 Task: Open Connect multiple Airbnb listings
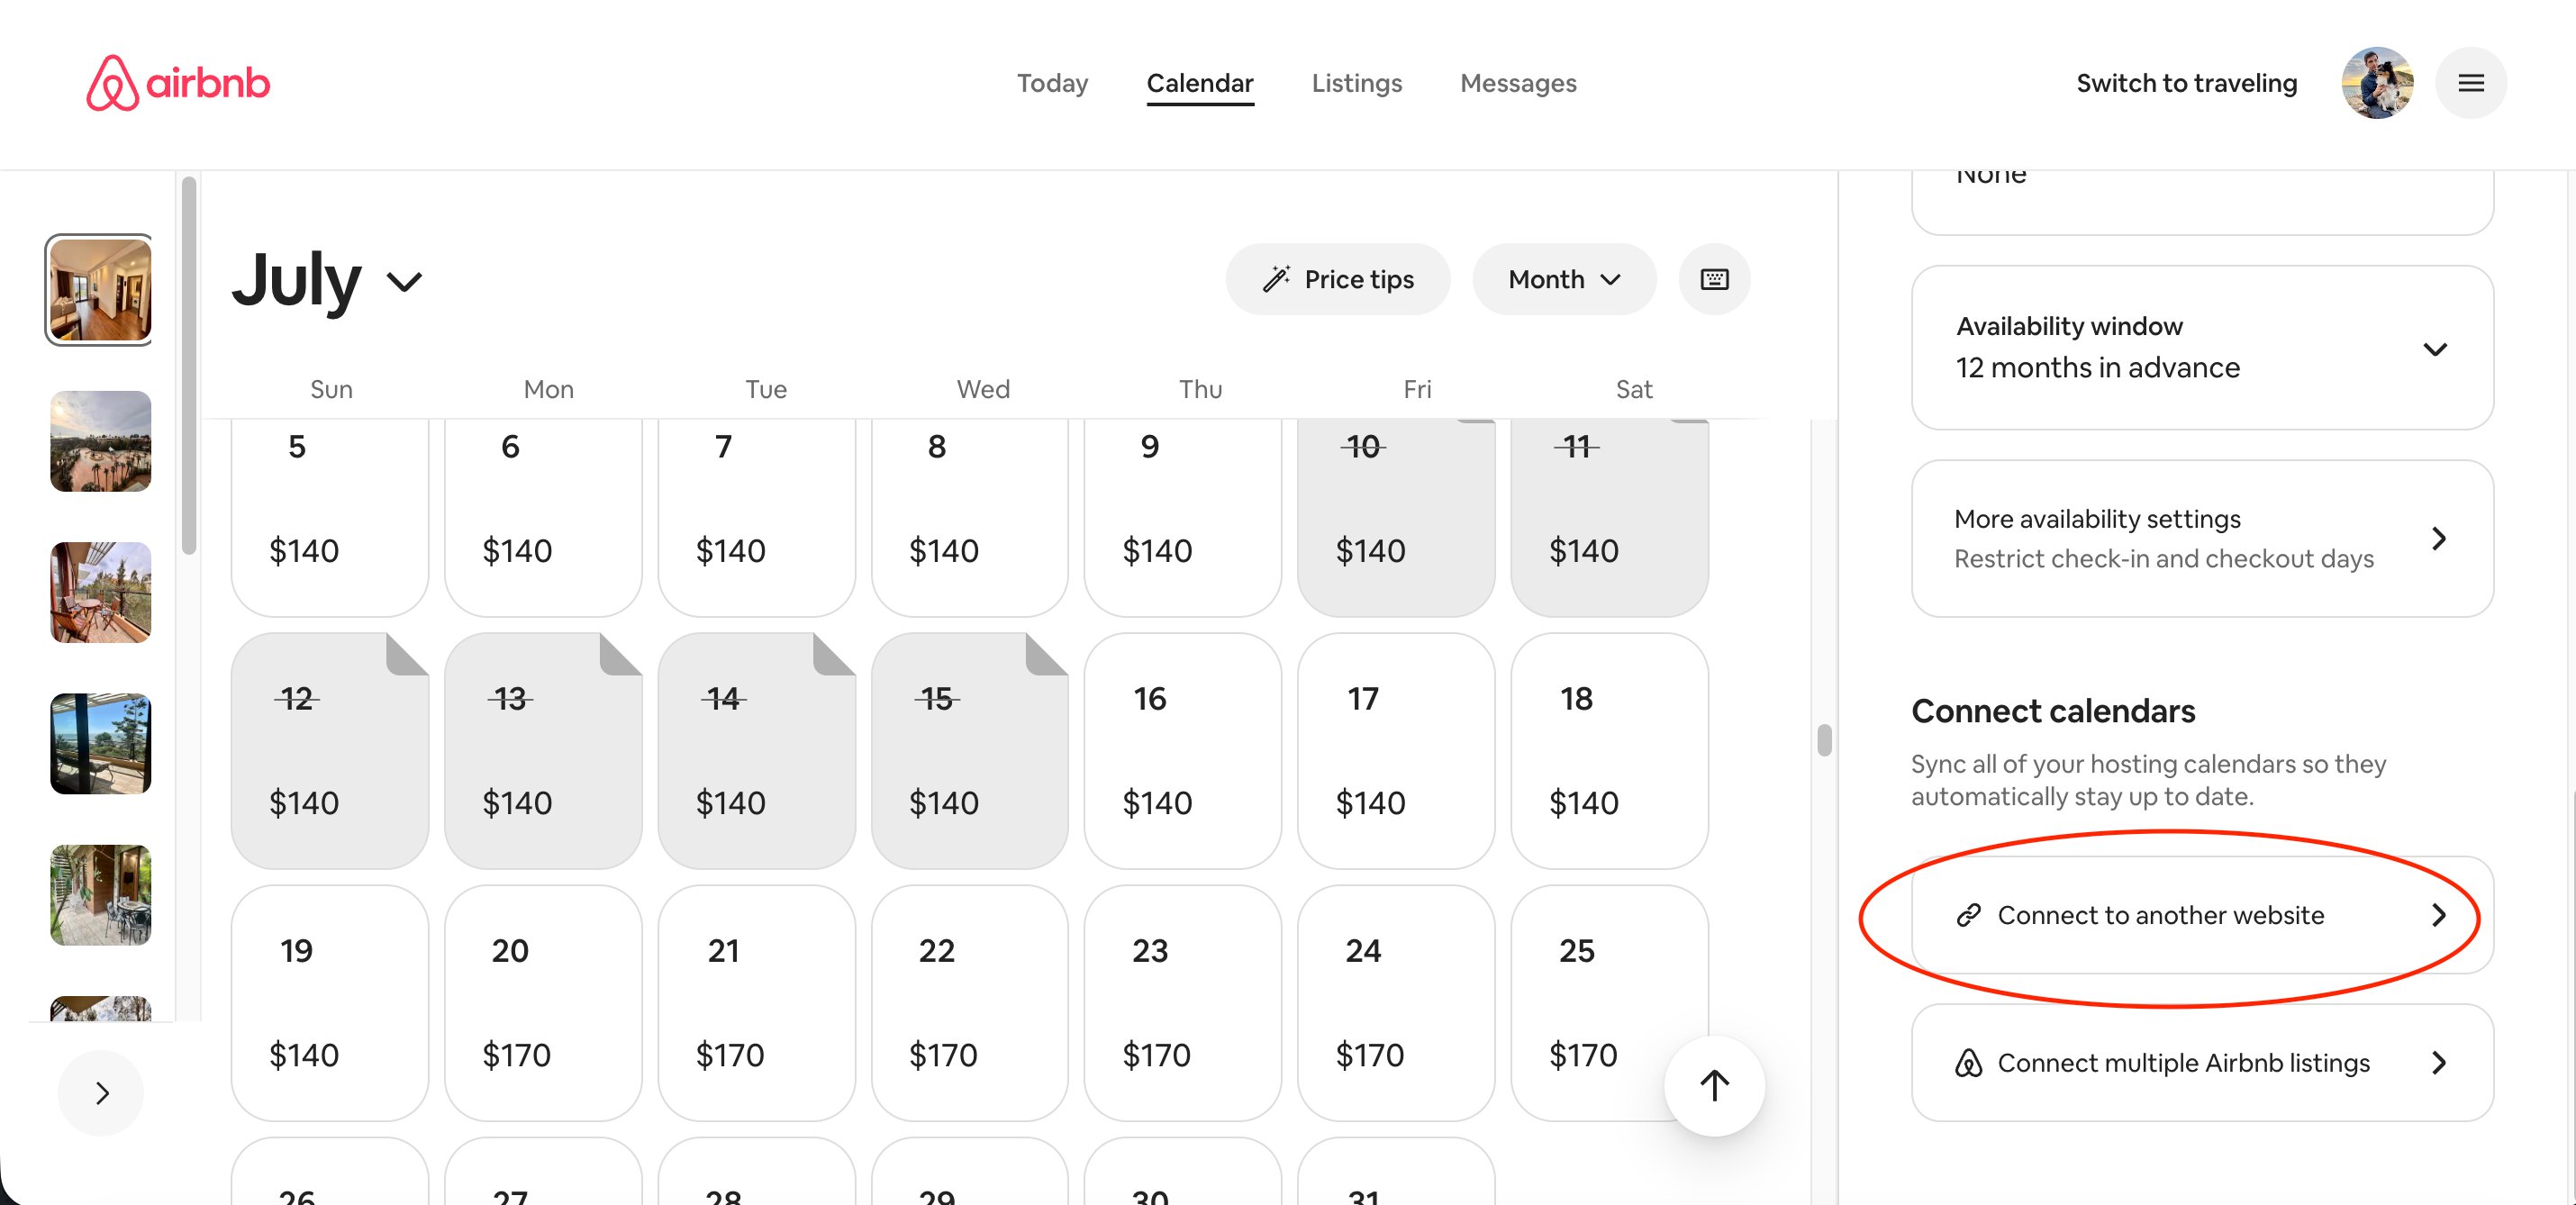click(2202, 1062)
